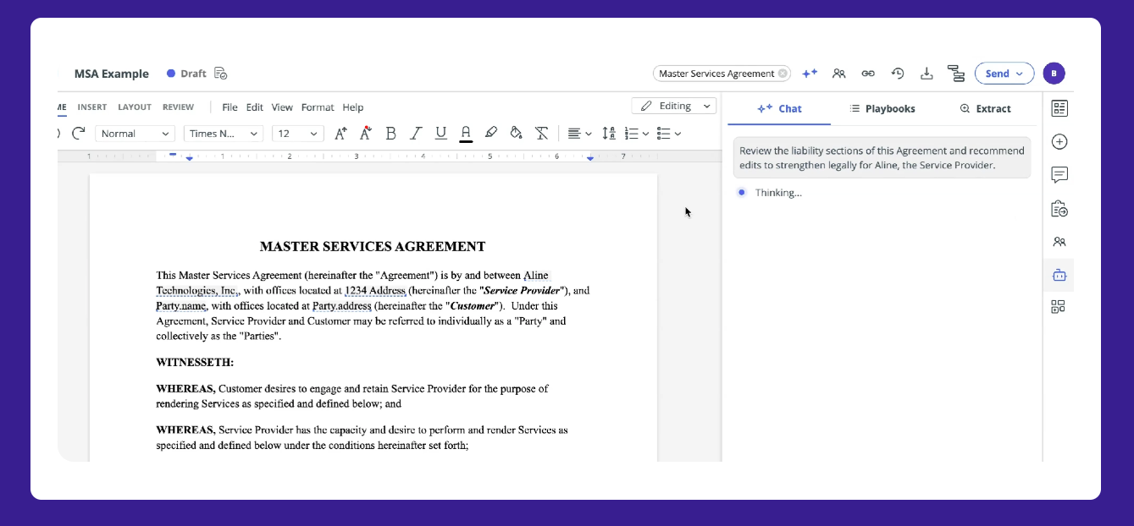Open the View menu

click(x=282, y=107)
